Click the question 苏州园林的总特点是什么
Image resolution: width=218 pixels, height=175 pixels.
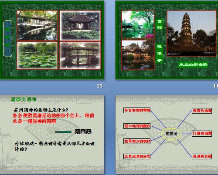click(41, 110)
